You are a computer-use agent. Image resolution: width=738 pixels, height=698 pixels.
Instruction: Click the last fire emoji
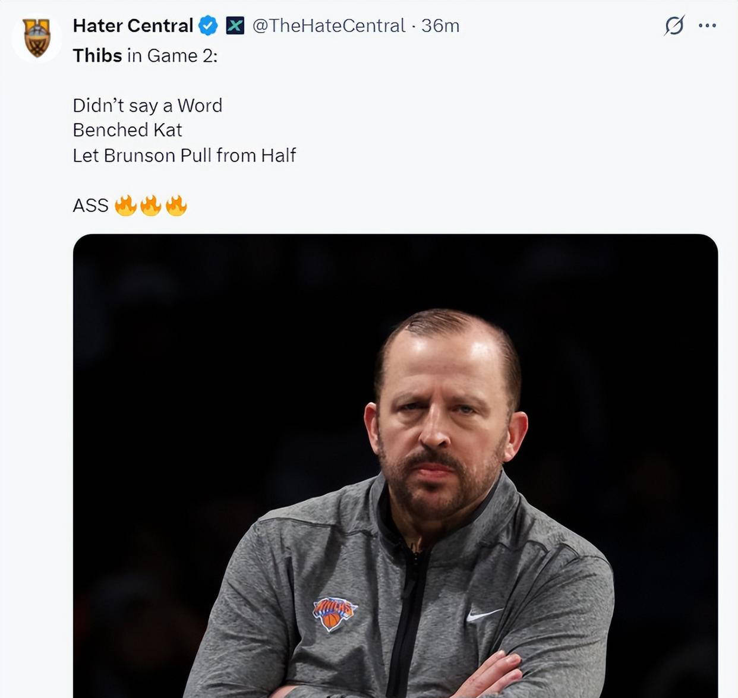pos(176,205)
